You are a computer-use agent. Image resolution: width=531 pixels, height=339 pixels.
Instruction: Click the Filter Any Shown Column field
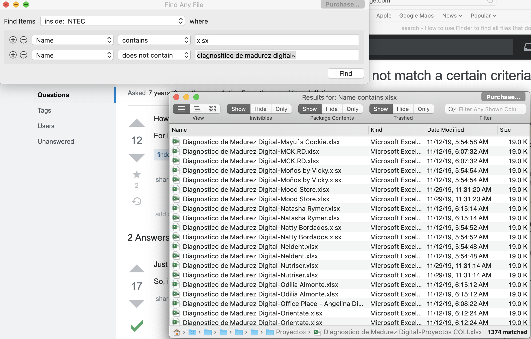(487, 109)
